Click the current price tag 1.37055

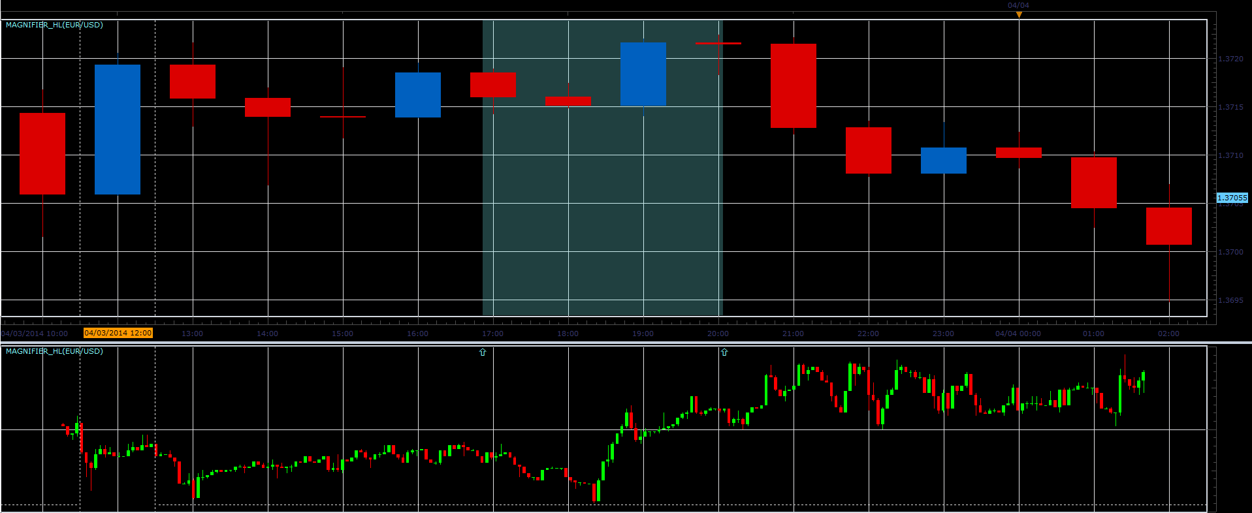coord(1232,197)
